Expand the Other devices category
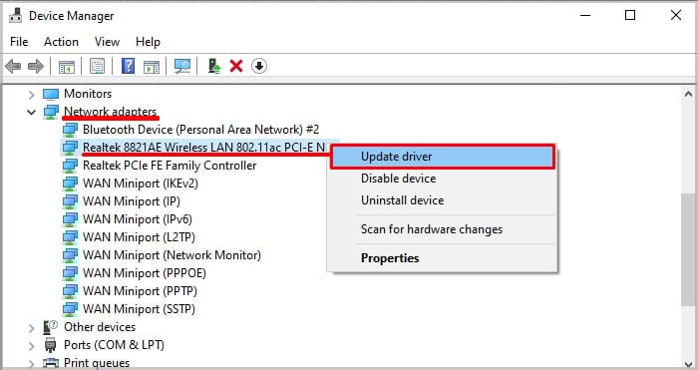This screenshot has width=698, height=370. tap(32, 328)
